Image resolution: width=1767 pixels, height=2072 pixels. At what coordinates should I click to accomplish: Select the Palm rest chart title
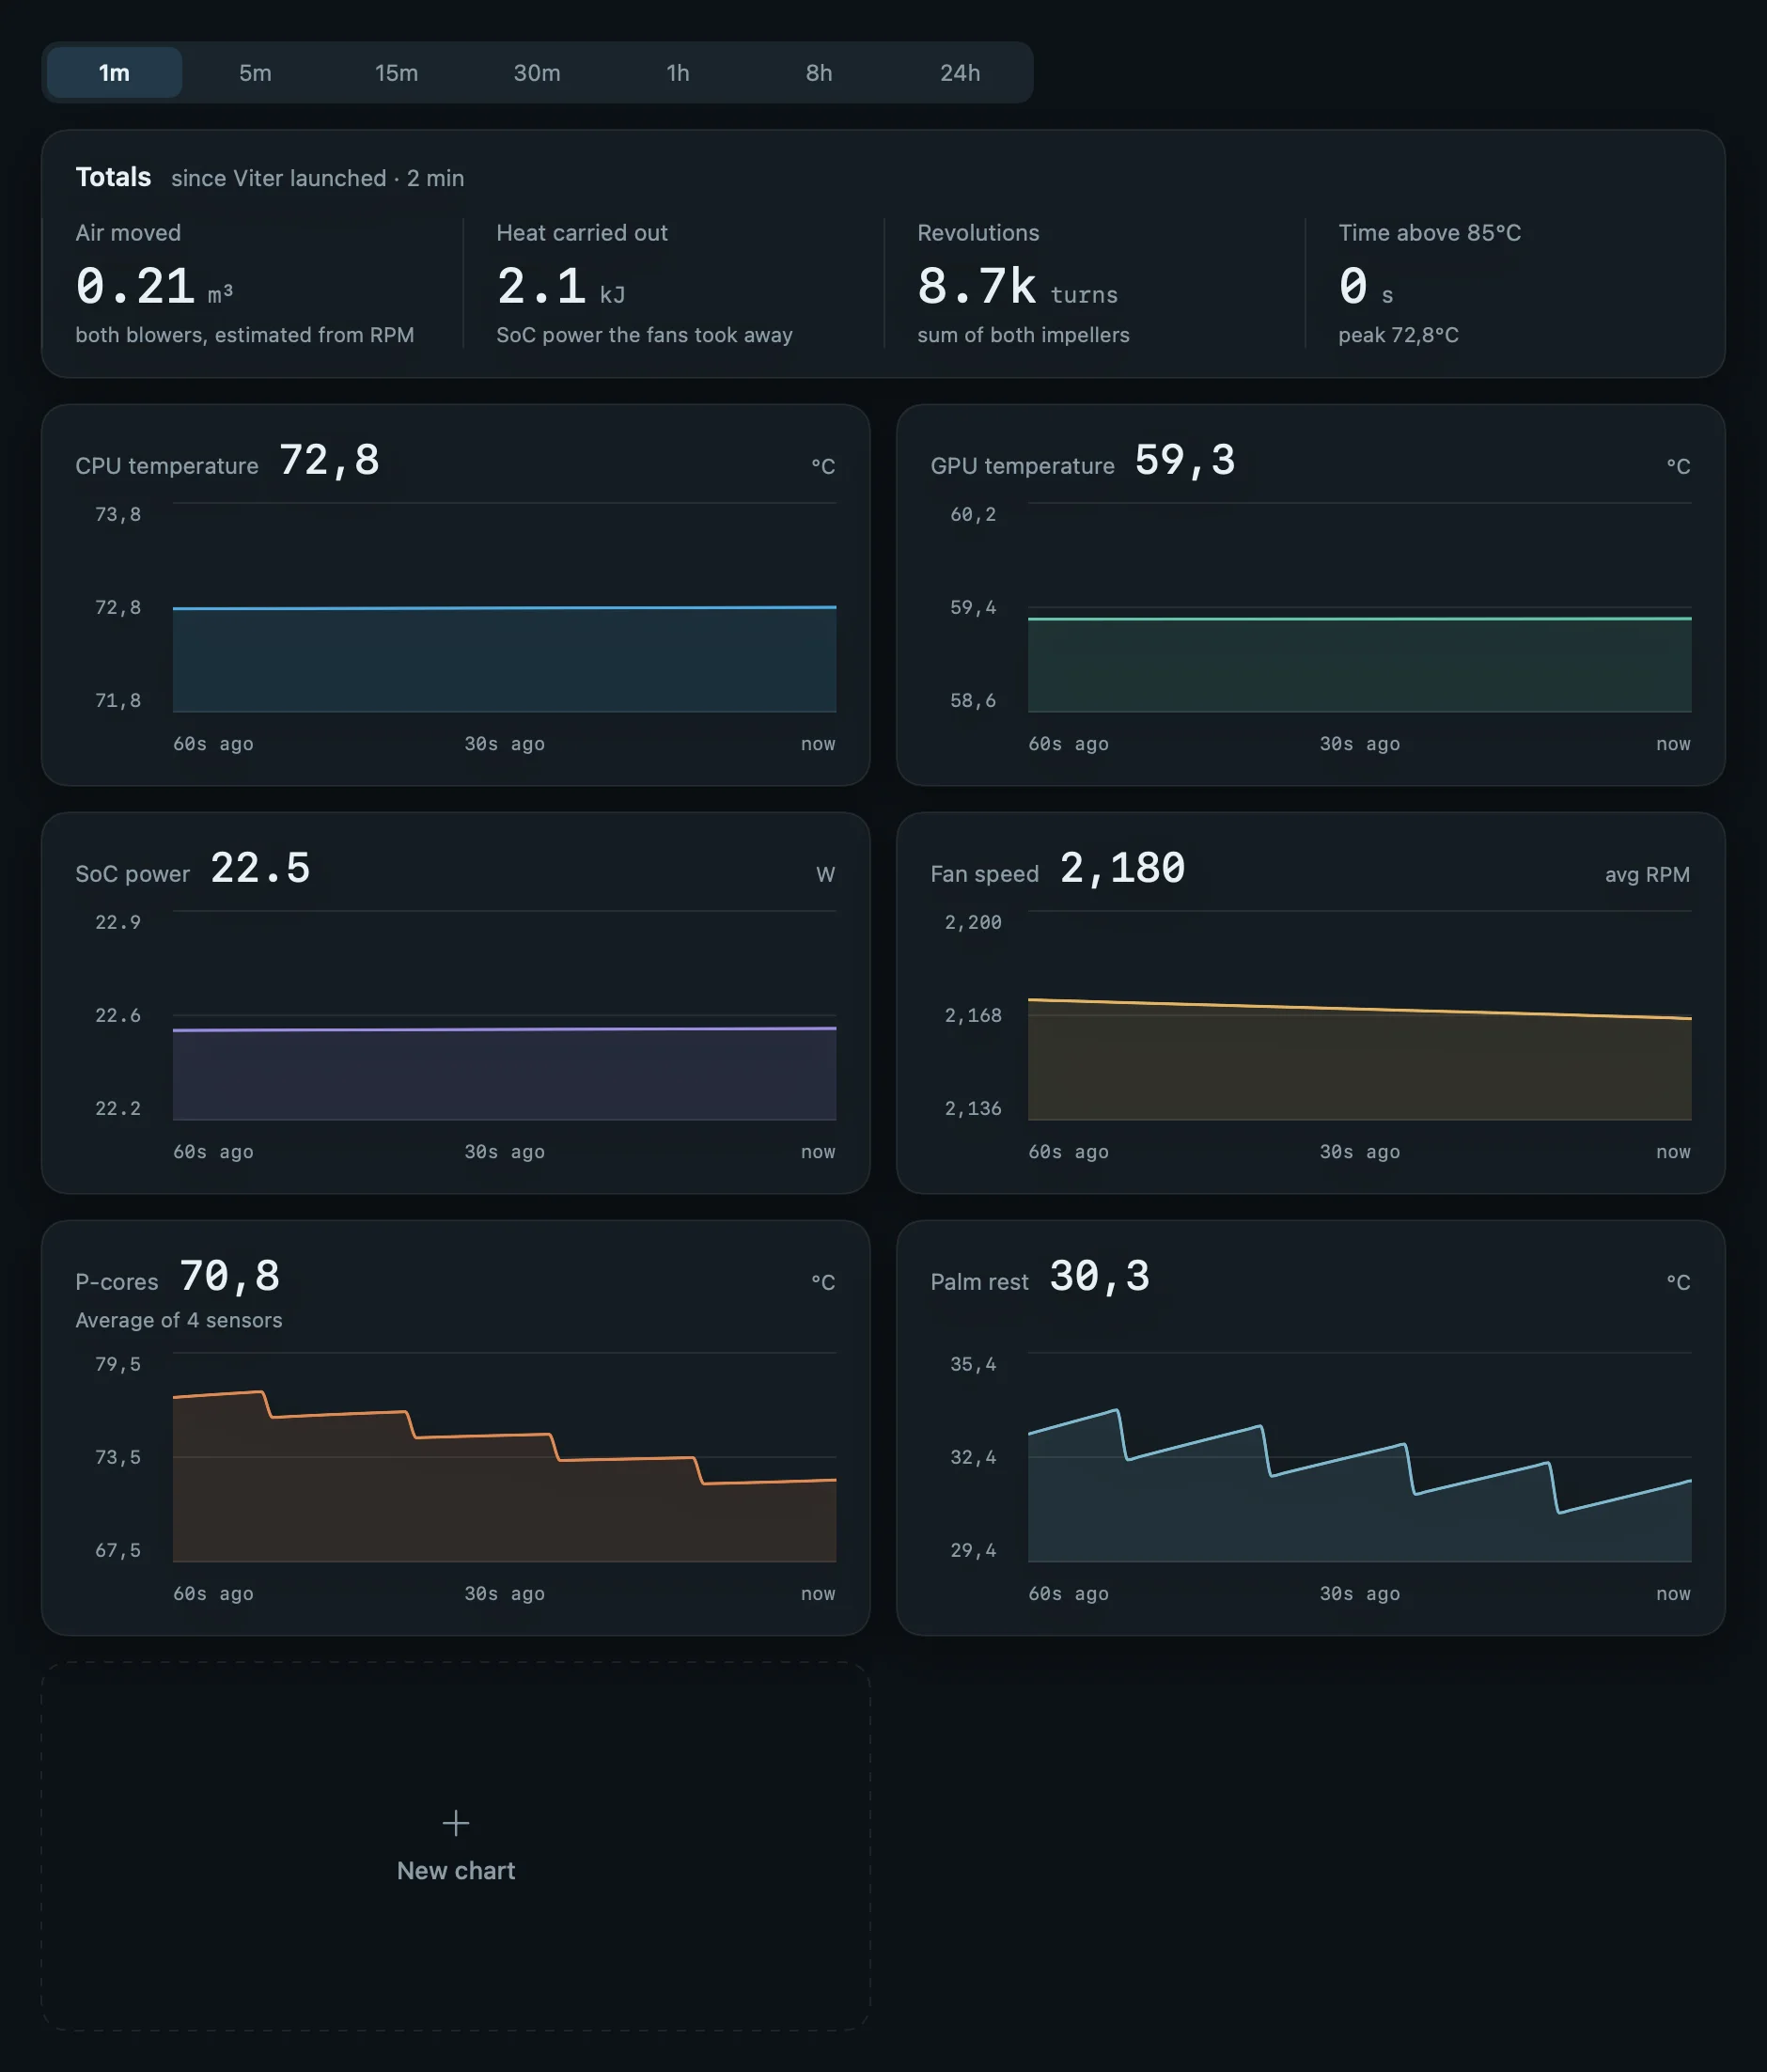[979, 1282]
